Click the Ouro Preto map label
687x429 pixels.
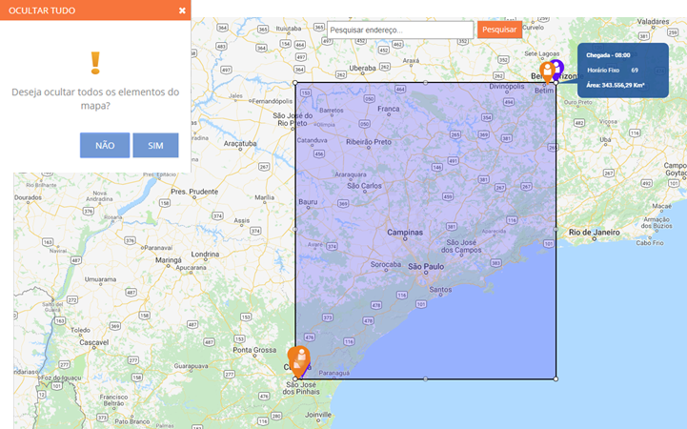tap(578, 102)
